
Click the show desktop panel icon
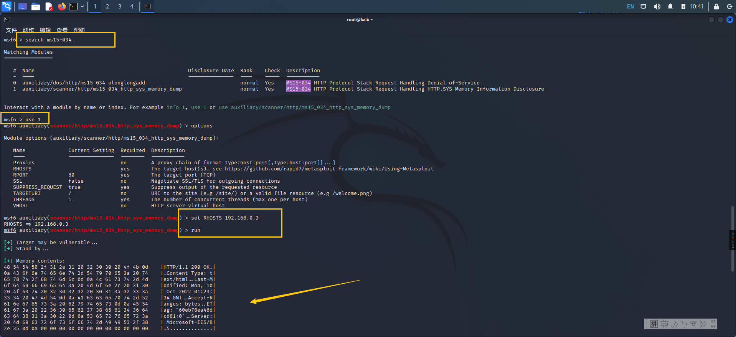pos(23,7)
